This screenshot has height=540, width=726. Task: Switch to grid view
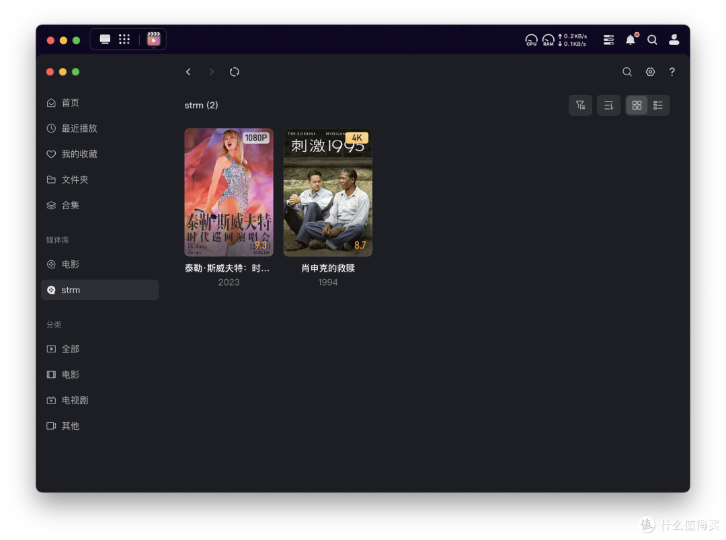[637, 105]
